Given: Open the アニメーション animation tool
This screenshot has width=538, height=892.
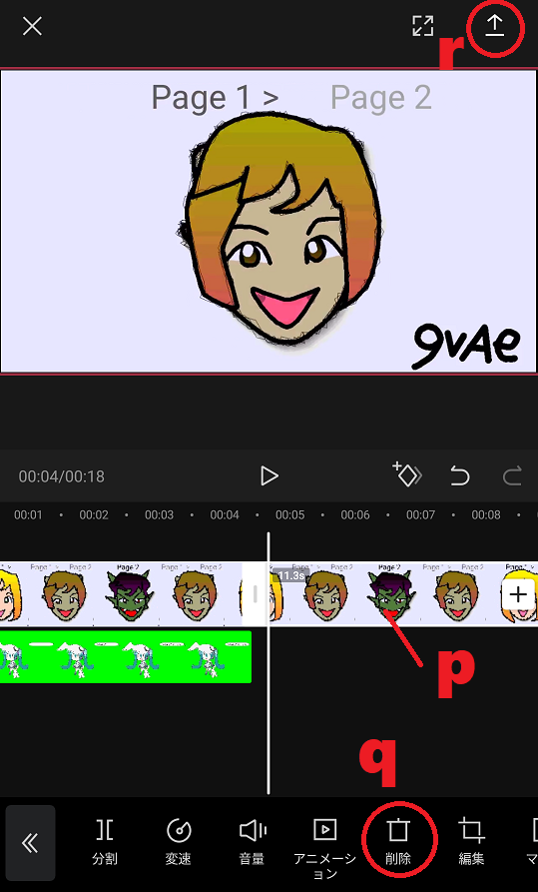Looking at the screenshot, I should pos(324,849).
